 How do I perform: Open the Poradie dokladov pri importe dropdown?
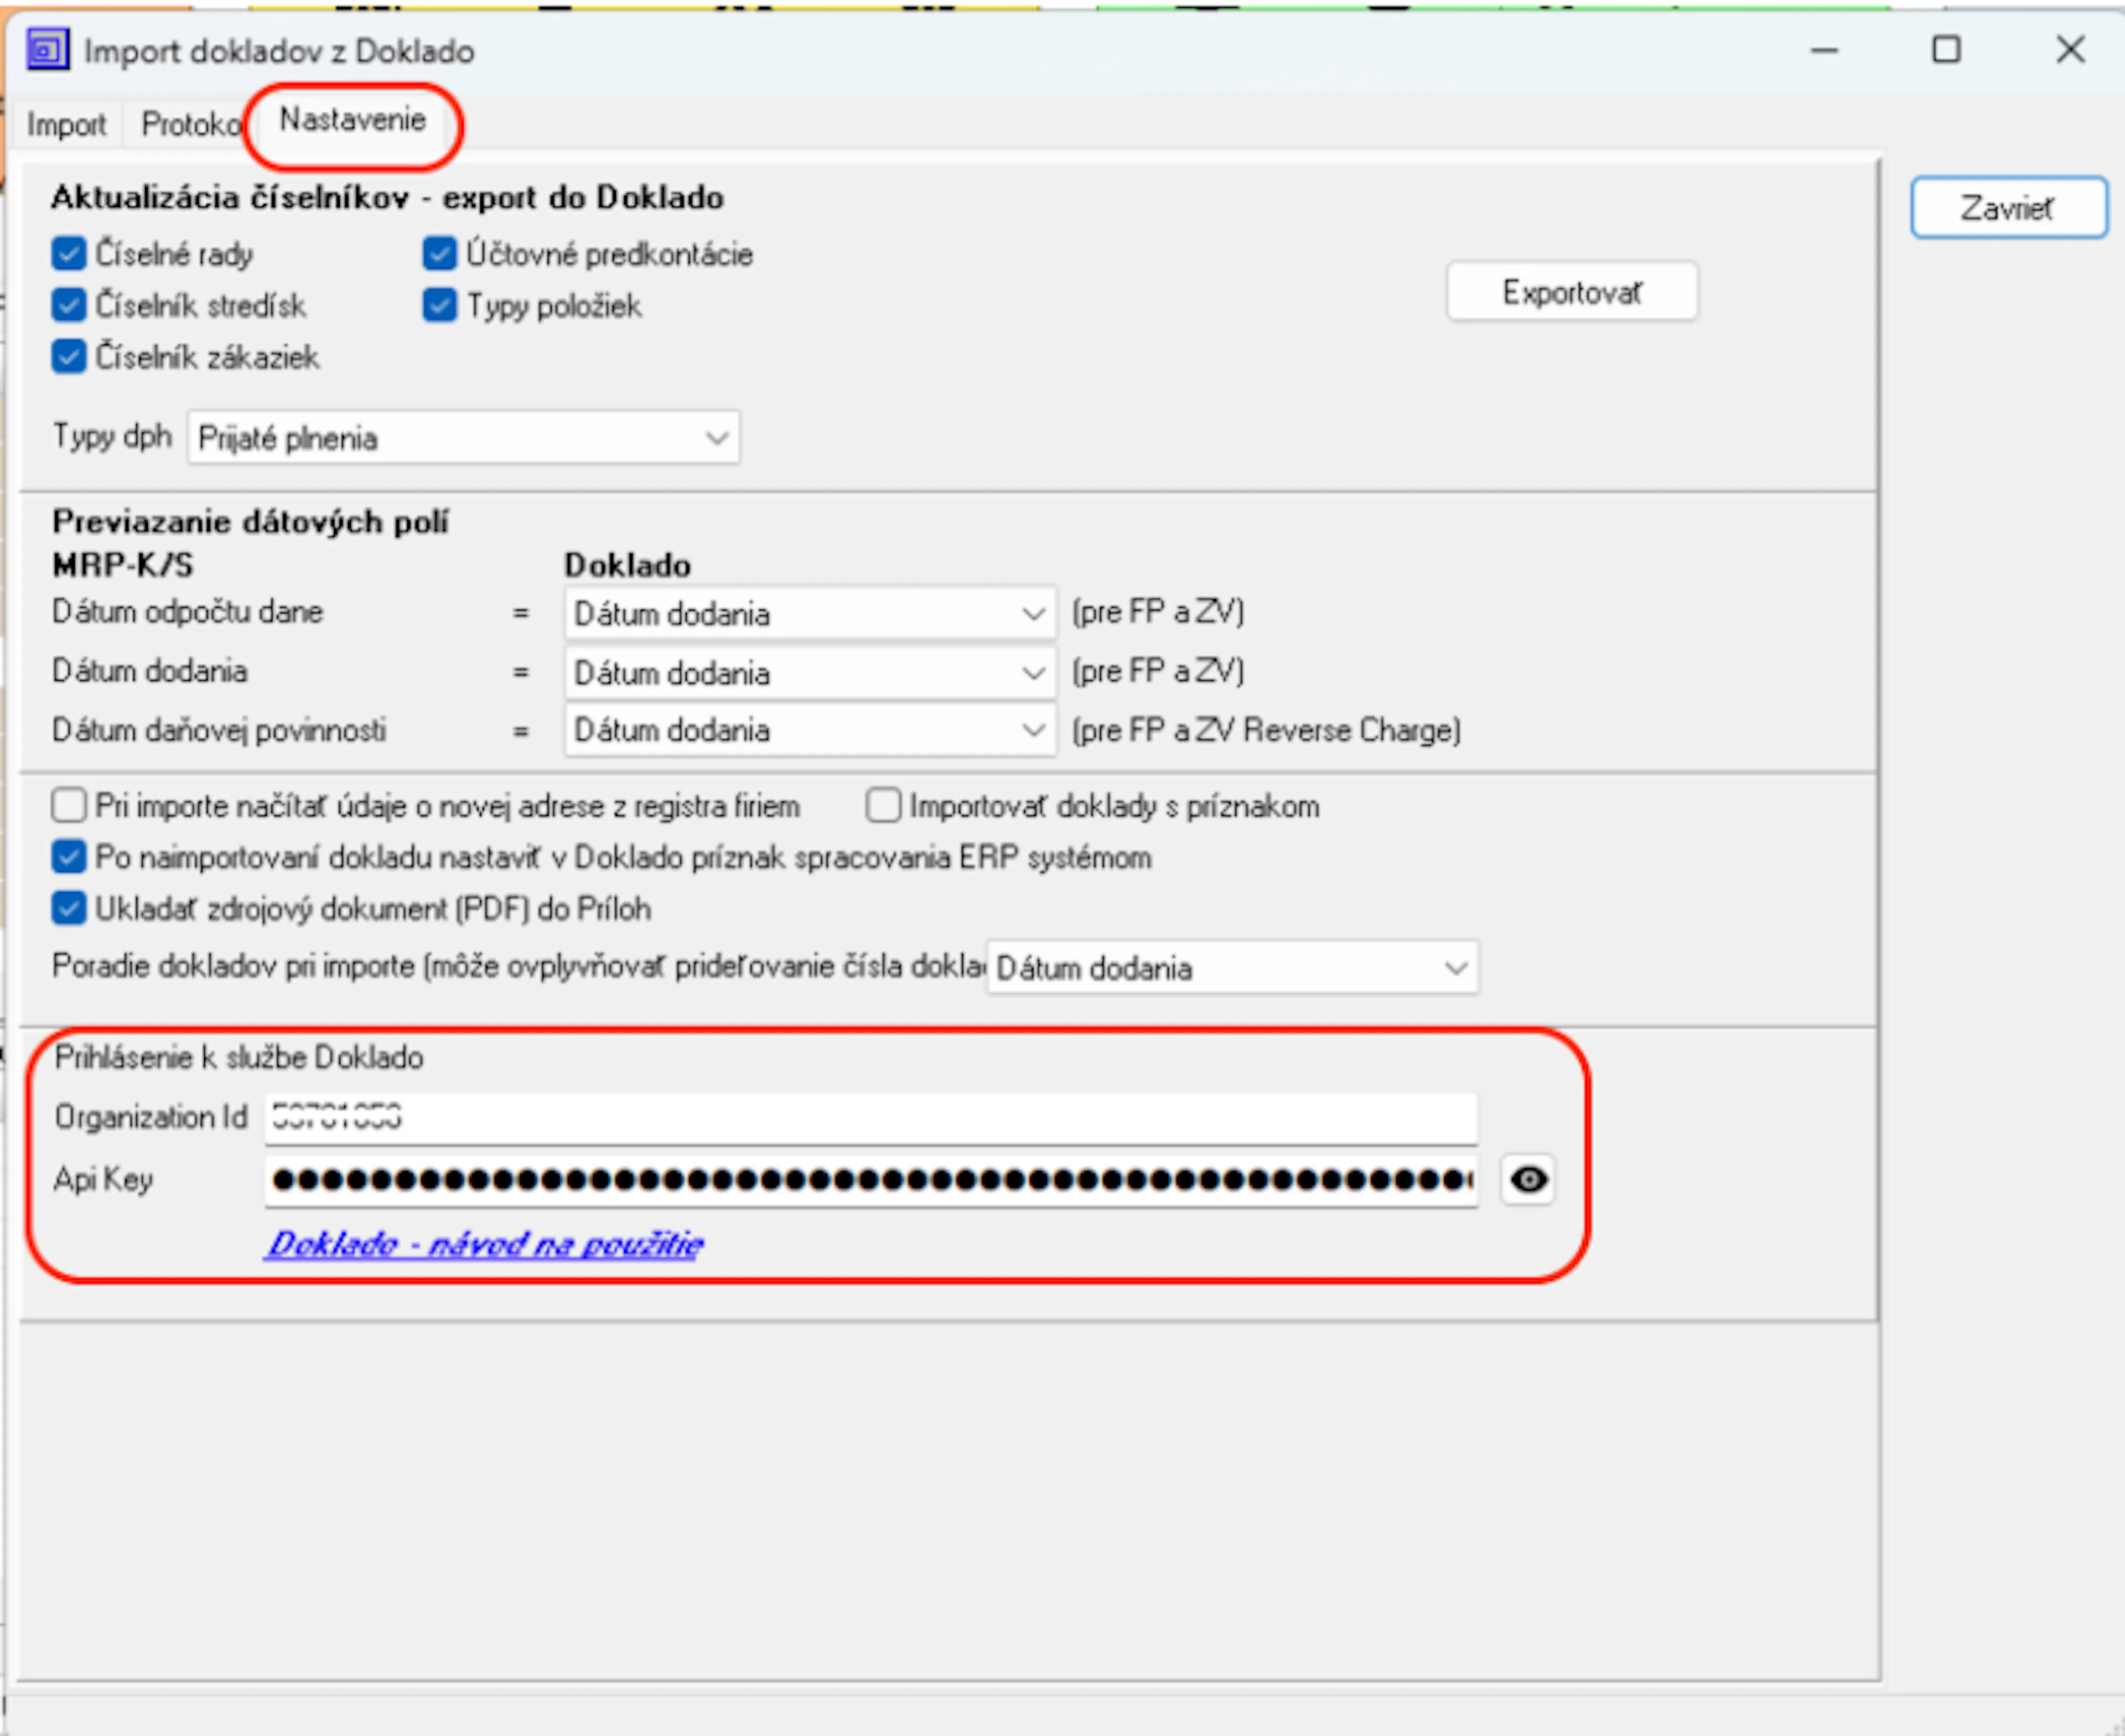pos(1232,968)
